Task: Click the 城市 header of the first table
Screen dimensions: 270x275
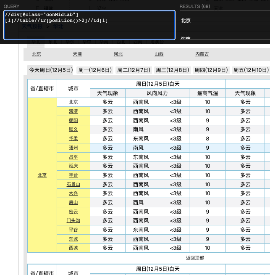Action: pos(73,89)
